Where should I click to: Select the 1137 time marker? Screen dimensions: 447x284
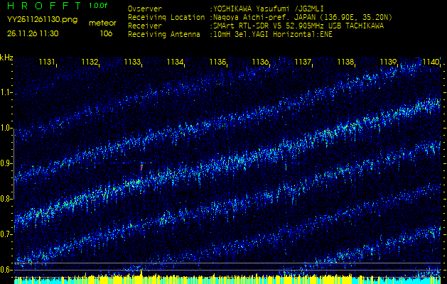(303, 62)
